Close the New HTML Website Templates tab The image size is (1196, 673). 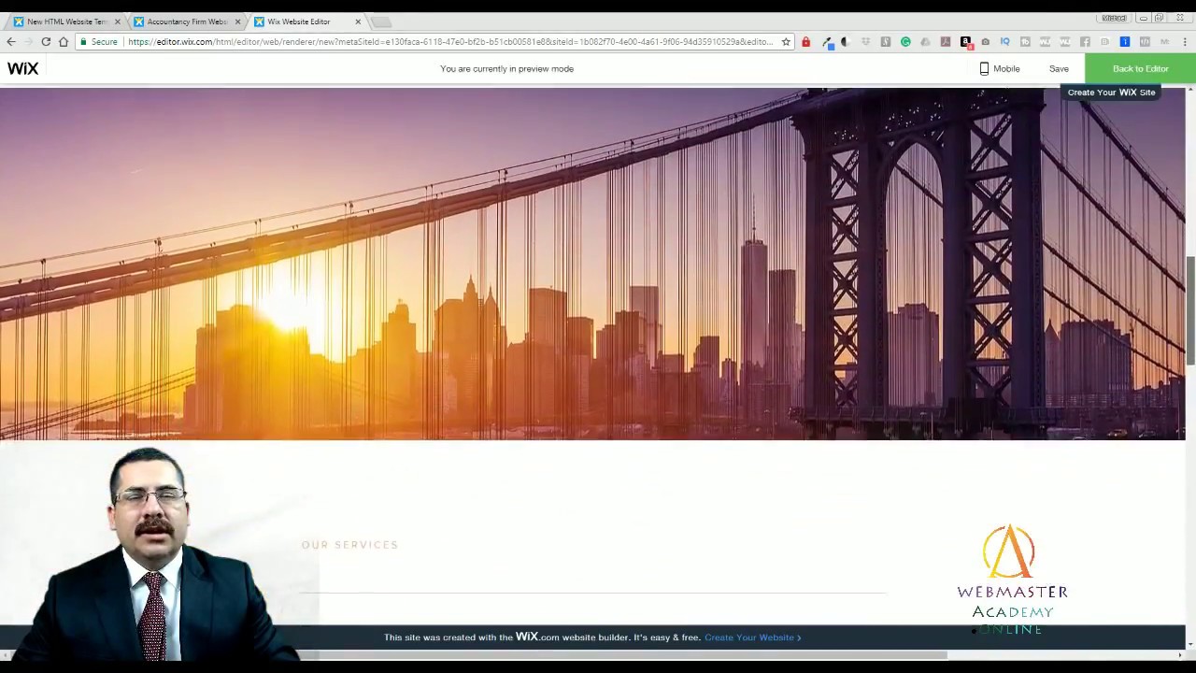point(118,21)
